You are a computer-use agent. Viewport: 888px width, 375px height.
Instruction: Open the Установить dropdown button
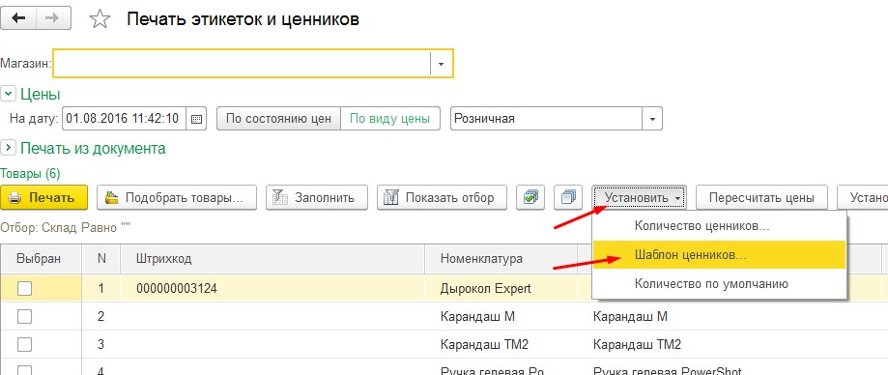click(640, 198)
